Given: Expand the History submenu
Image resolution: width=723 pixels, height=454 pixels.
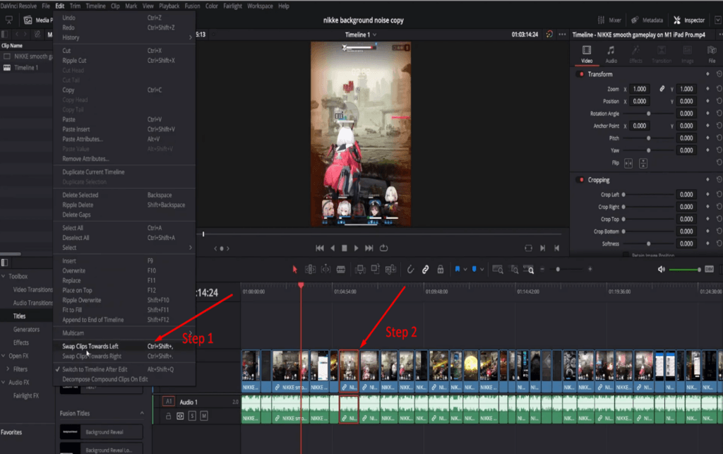Looking at the screenshot, I should pos(124,37).
